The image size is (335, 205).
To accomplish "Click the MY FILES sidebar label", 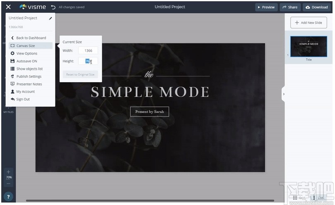I will [8, 112].
